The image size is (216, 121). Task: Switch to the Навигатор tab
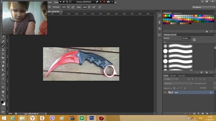tap(177, 13)
